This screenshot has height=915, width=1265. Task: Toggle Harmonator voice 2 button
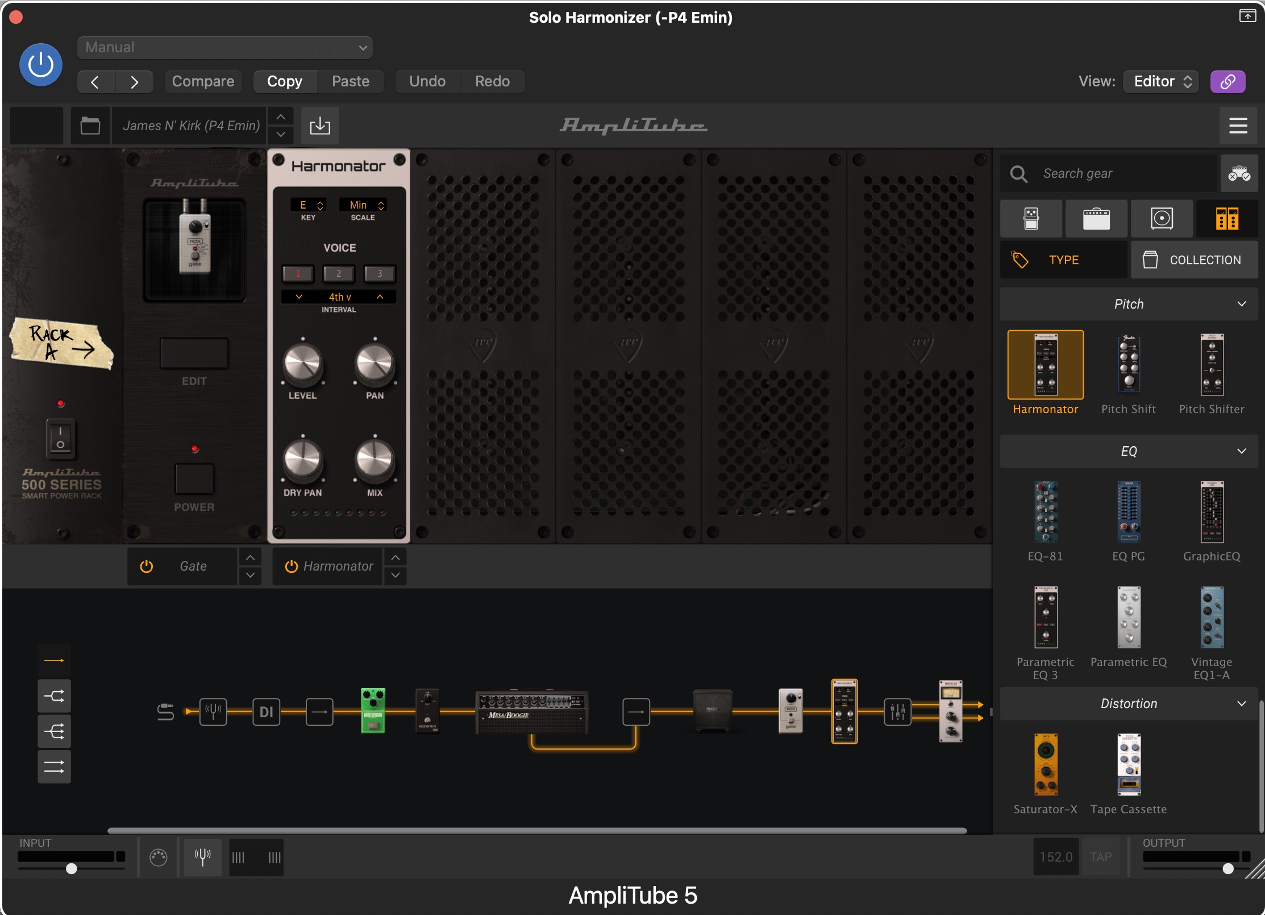point(339,273)
